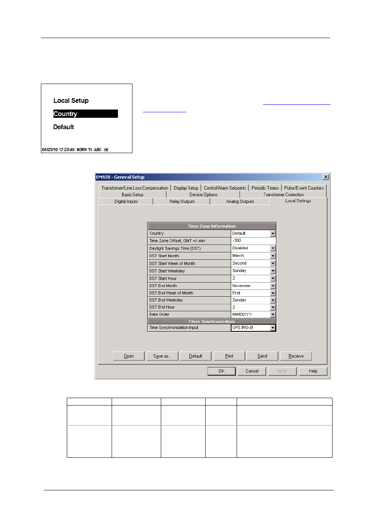Screen dimensions: 375x530
Task: Open the Control/Alarm Setpoints tab
Action: coord(225,188)
